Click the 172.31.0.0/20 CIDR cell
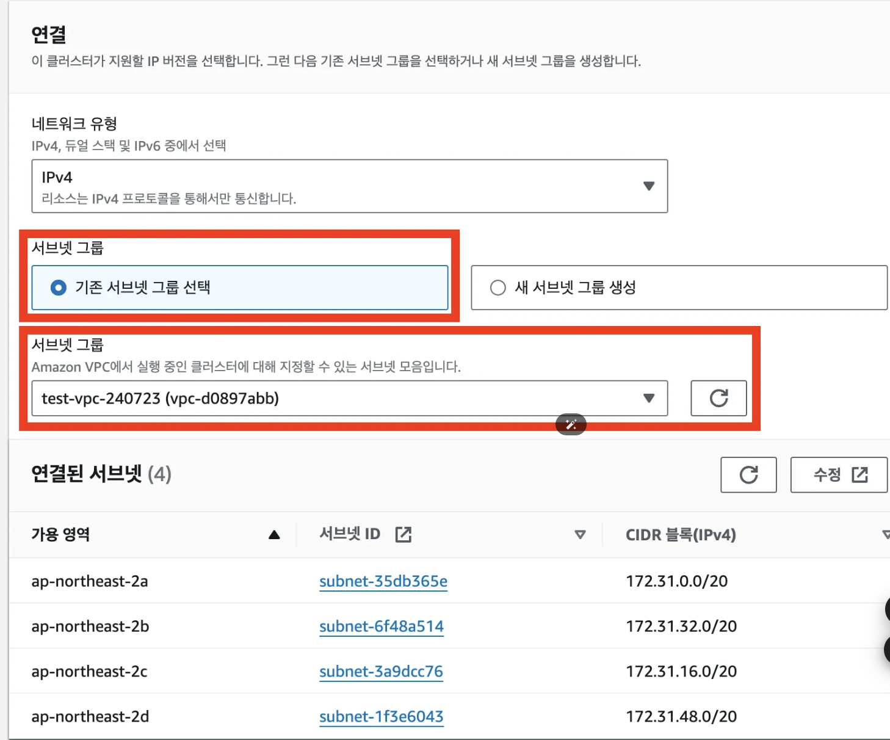 tap(677, 581)
